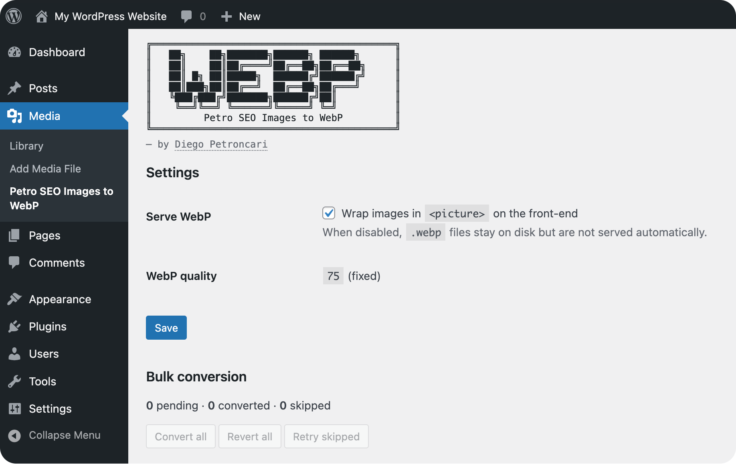Select the Media menu item
The height and width of the screenshot is (466, 736).
(x=64, y=116)
